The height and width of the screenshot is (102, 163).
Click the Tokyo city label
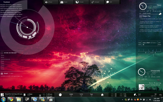point(159,5)
